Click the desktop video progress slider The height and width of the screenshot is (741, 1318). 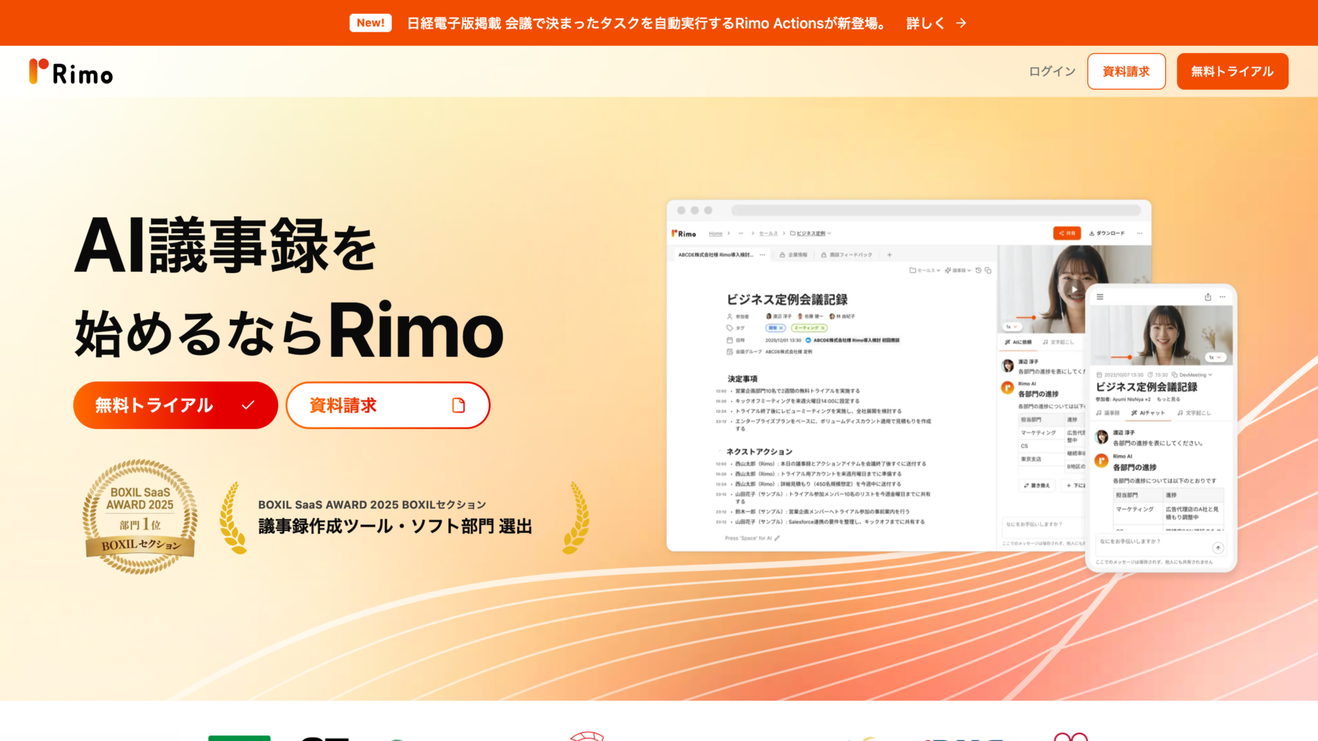[x=1034, y=318]
